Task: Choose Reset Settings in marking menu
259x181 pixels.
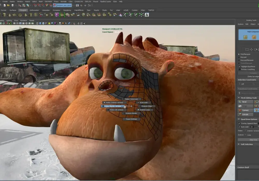Action: pos(131,119)
